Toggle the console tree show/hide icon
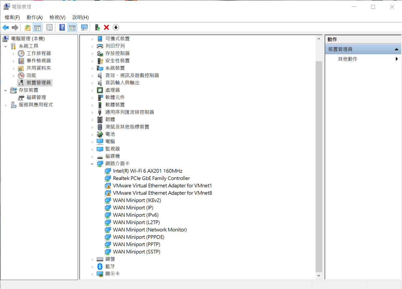The image size is (402, 289). 38,27
